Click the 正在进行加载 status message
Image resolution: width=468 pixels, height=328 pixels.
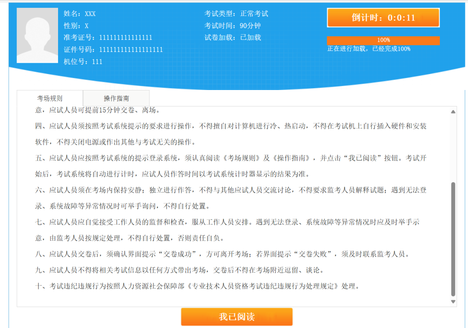coord(369,49)
